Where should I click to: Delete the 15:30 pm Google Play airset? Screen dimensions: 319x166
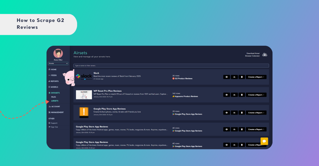(242, 145)
